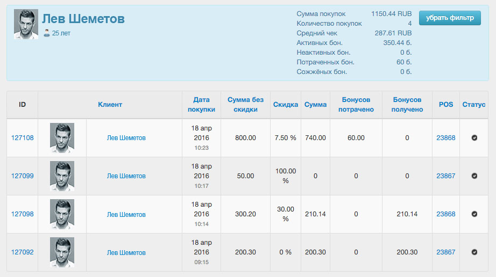Click Активных бон. value 350.44 б.
This screenshot has height=277, width=496.
(398, 42)
